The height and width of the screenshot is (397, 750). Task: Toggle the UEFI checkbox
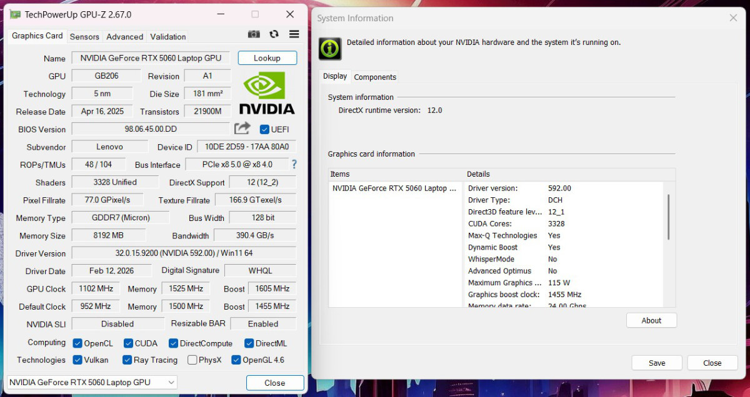point(264,129)
